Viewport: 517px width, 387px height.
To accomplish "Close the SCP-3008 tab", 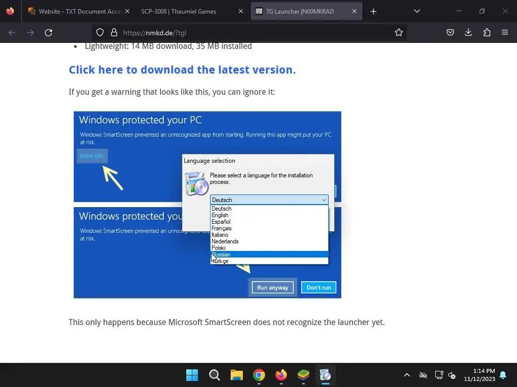I will 241,11.
